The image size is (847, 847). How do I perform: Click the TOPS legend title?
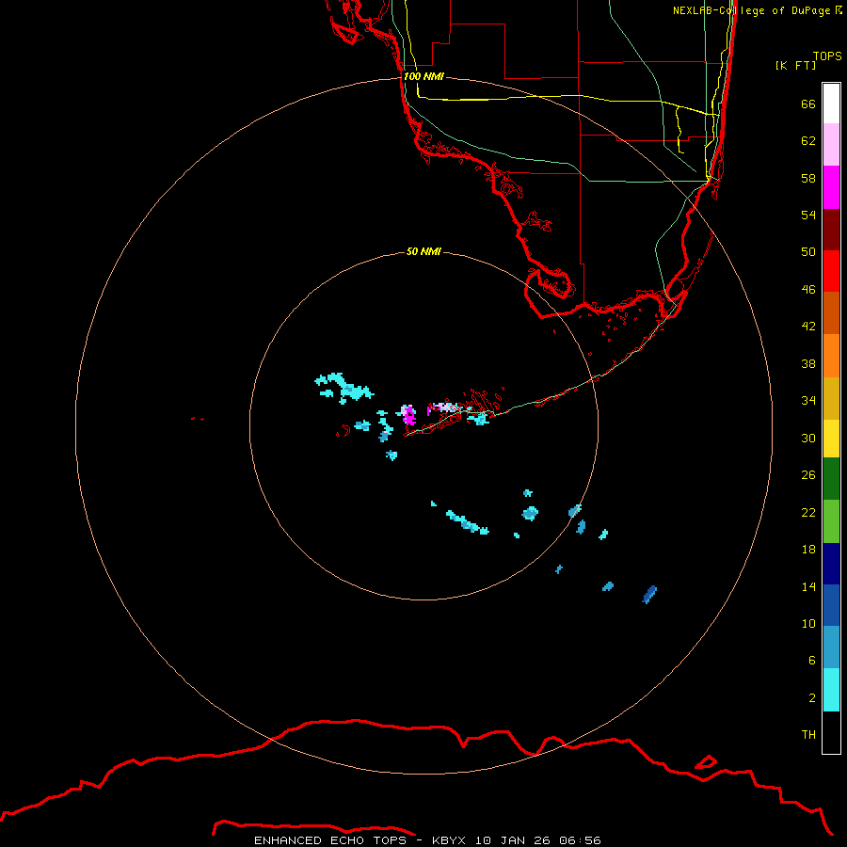pyautogui.click(x=827, y=56)
